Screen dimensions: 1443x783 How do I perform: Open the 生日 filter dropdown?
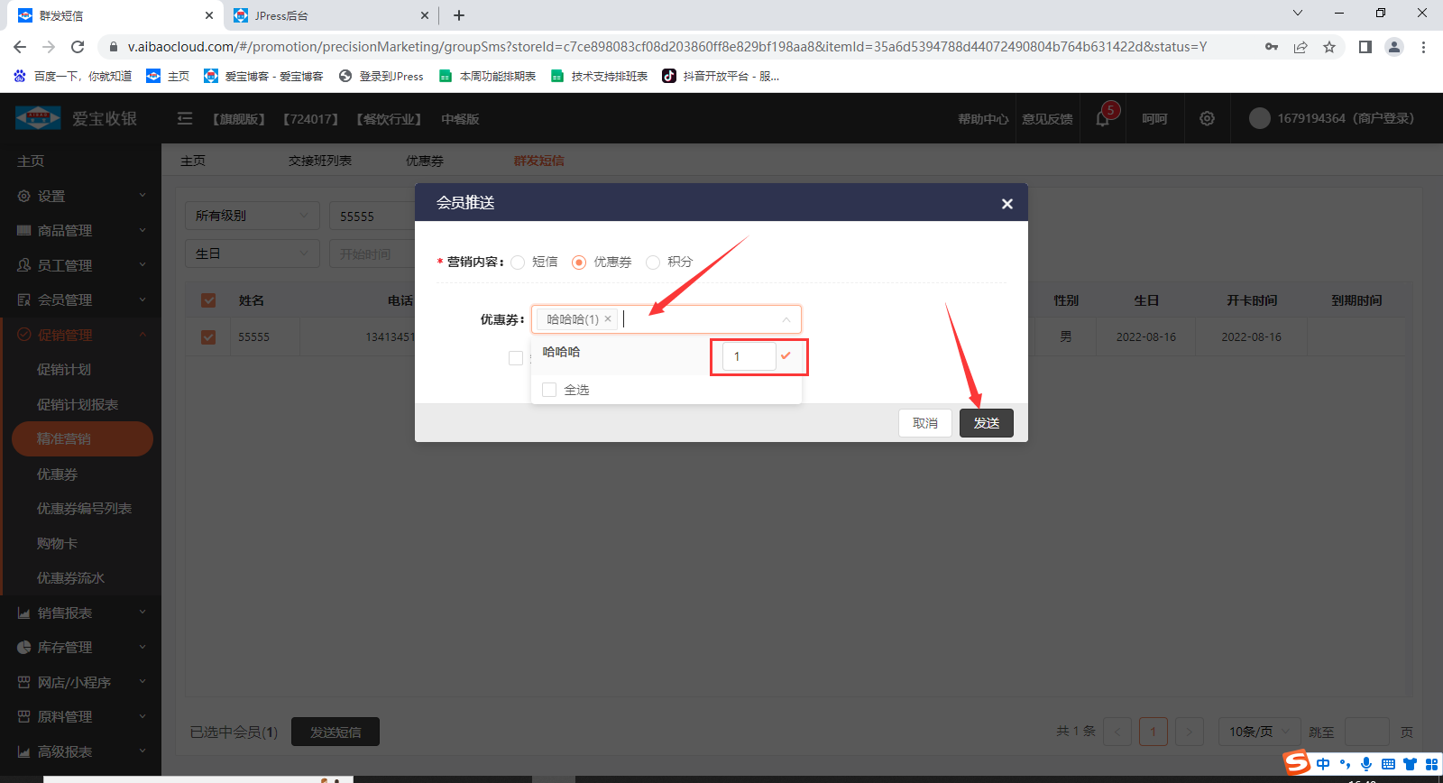coord(253,253)
